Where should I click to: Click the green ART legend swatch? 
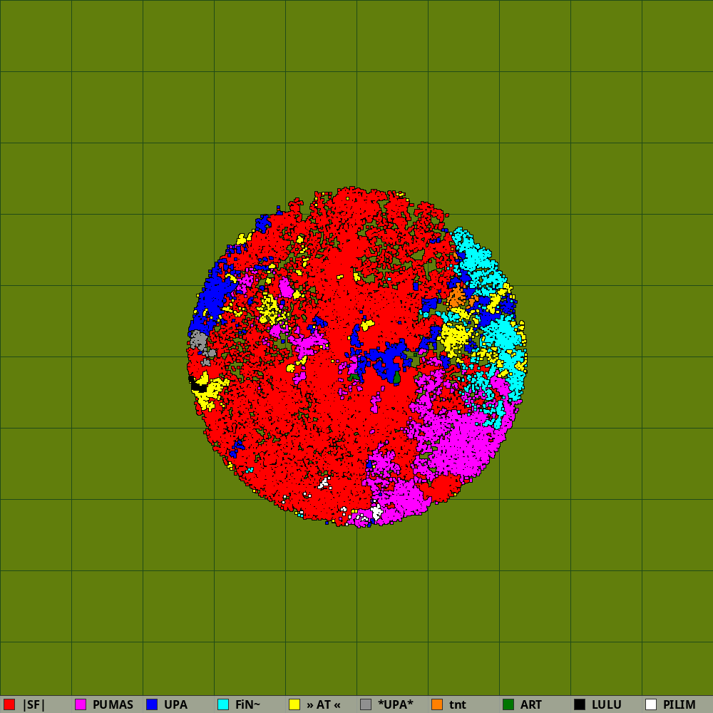click(508, 704)
